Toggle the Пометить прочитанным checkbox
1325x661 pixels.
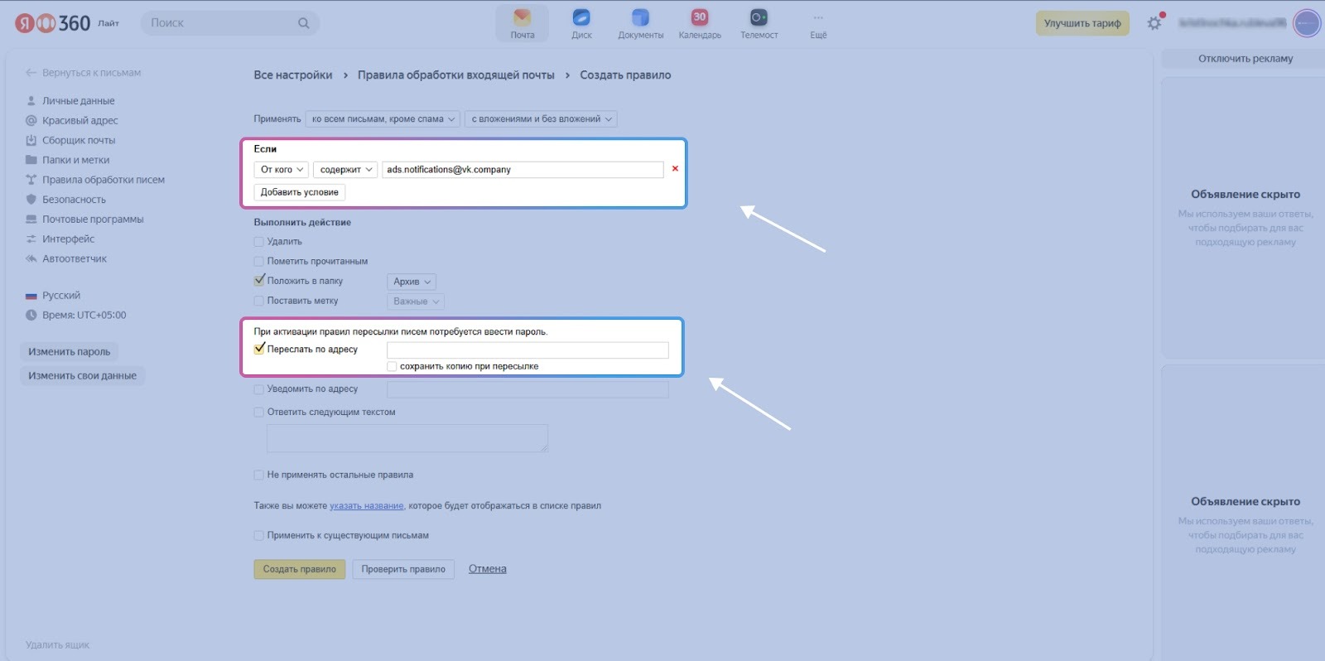pyautogui.click(x=259, y=262)
